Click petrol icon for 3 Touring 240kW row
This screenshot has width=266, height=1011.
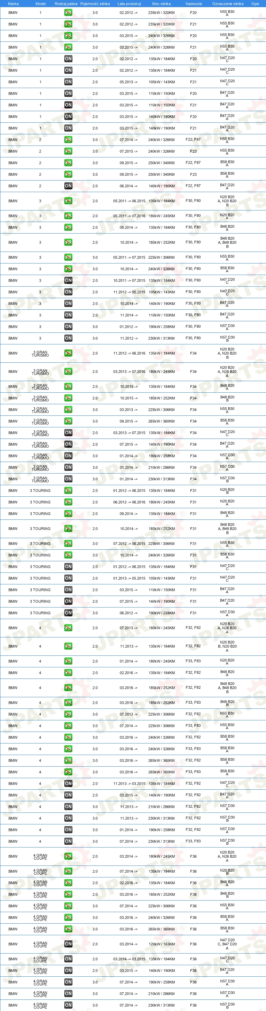(68, 555)
